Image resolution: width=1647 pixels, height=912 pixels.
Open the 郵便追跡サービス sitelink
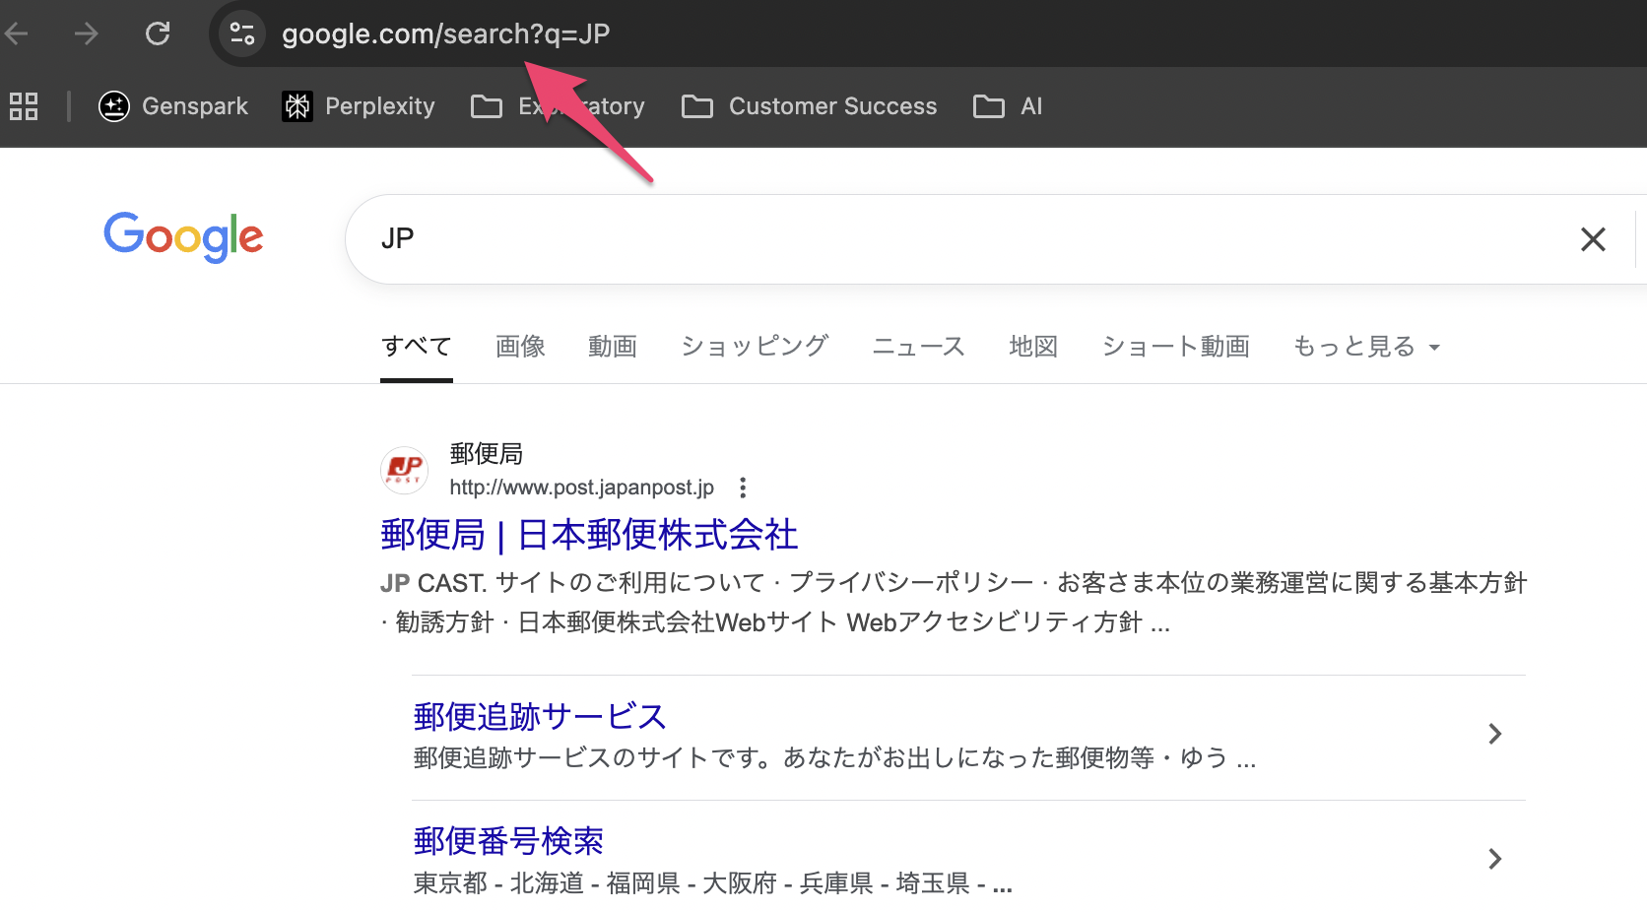[x=540, y=716]
